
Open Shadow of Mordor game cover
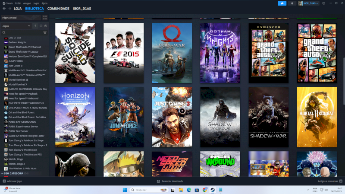coord(220,117)
